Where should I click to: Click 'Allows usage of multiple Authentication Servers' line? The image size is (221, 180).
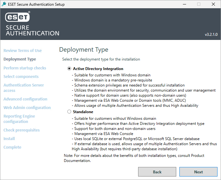click(135, 106)
